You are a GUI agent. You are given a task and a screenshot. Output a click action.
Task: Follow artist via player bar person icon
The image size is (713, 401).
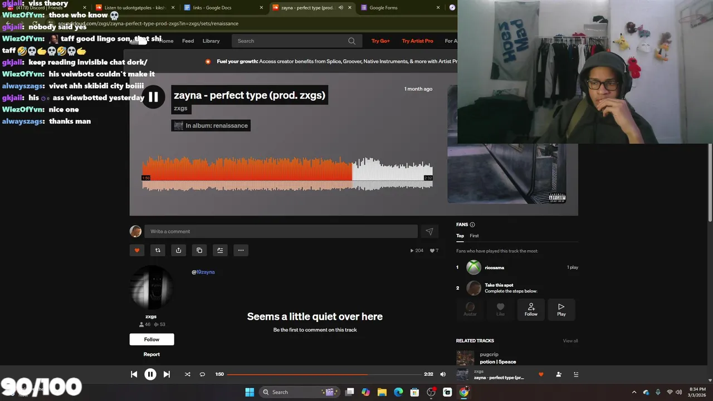559,374
